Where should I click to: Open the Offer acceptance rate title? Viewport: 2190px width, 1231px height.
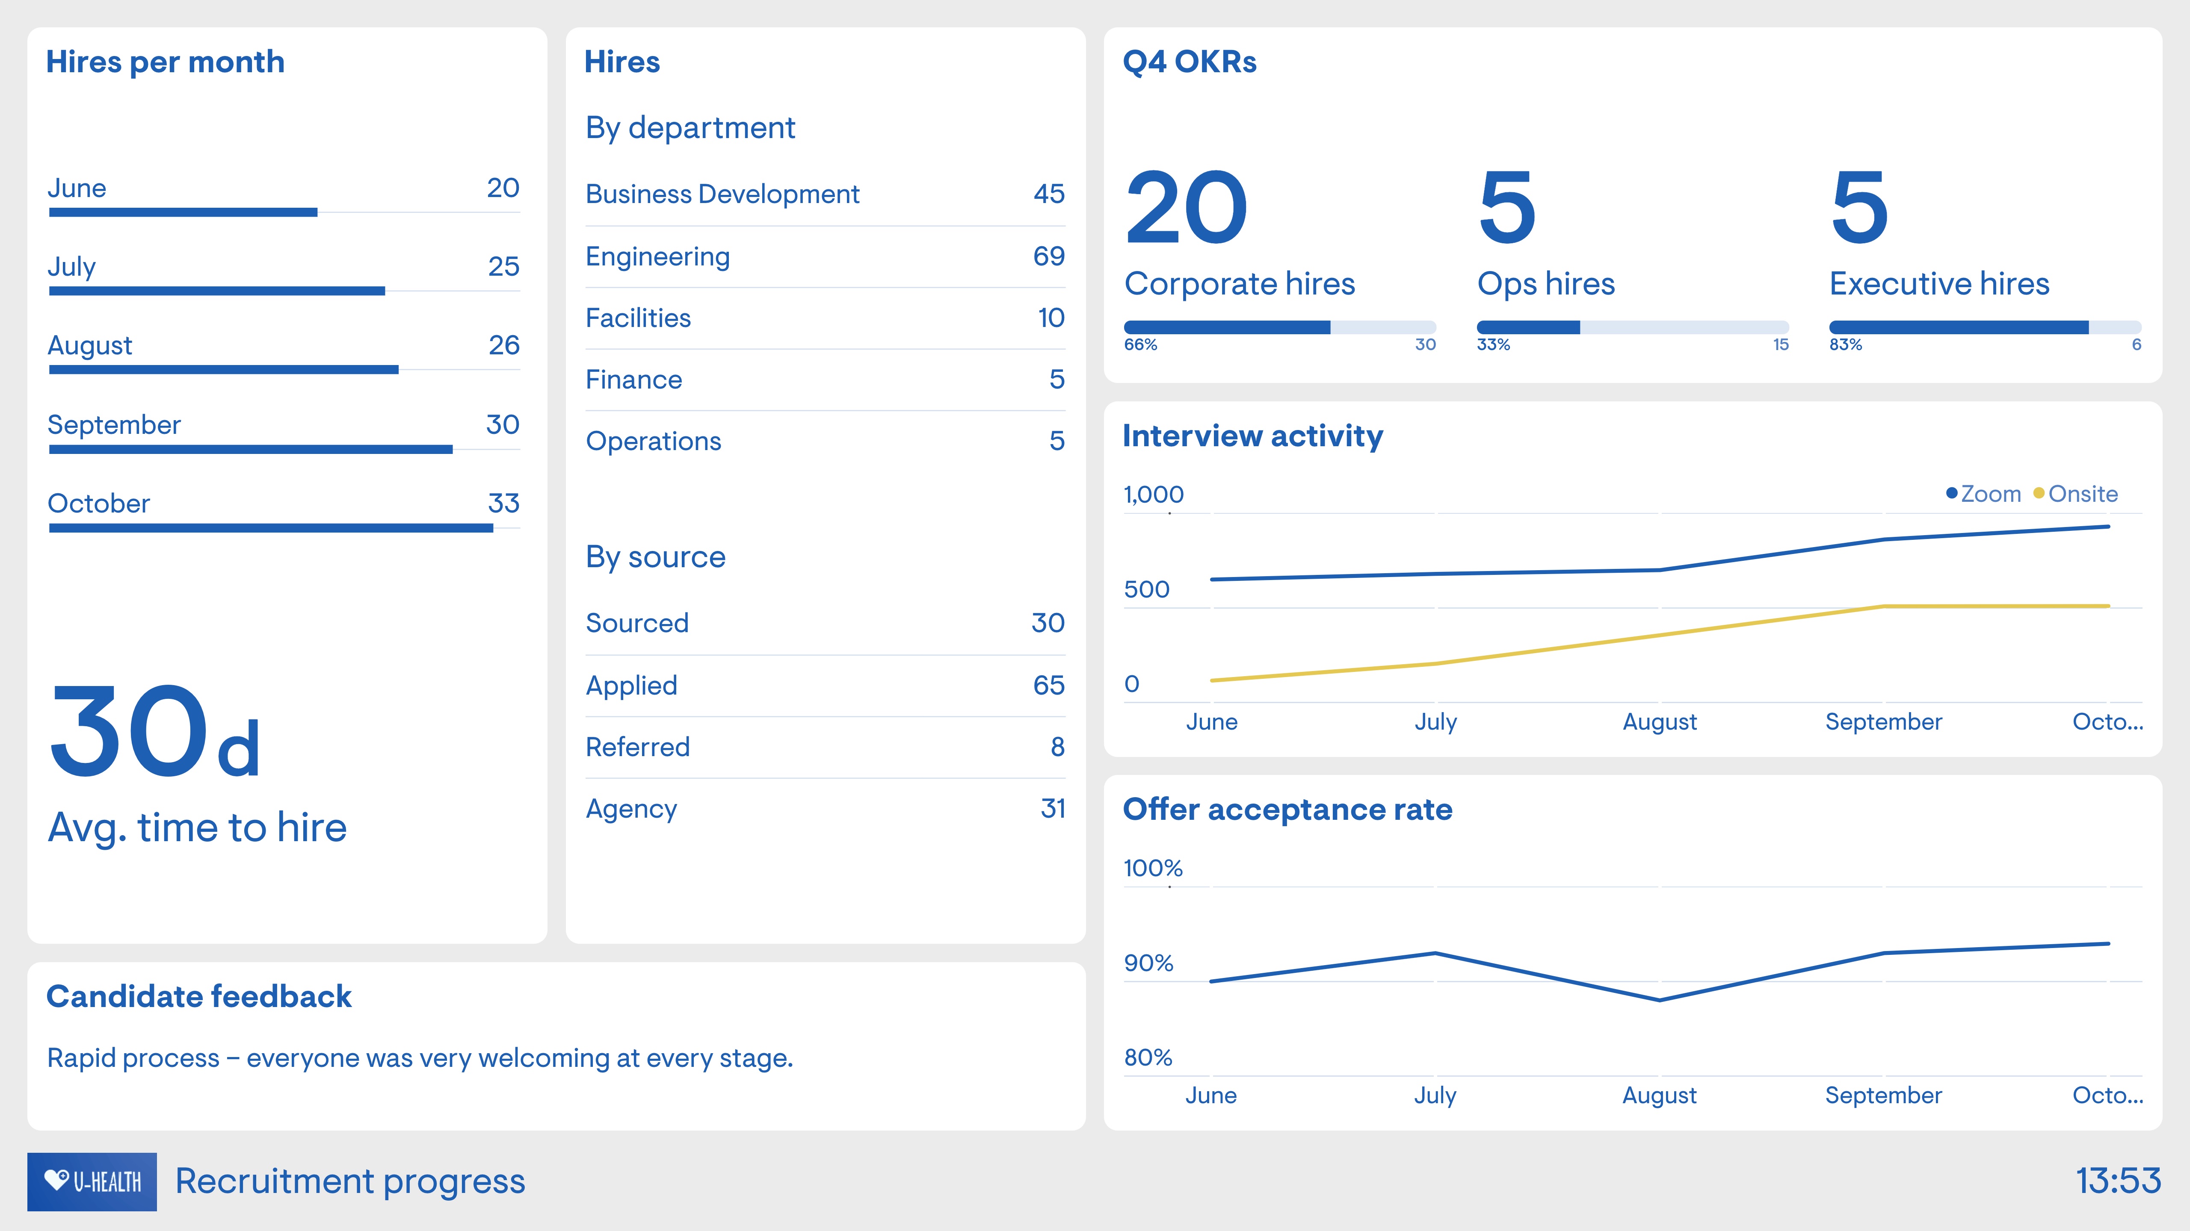(1287, 810)
